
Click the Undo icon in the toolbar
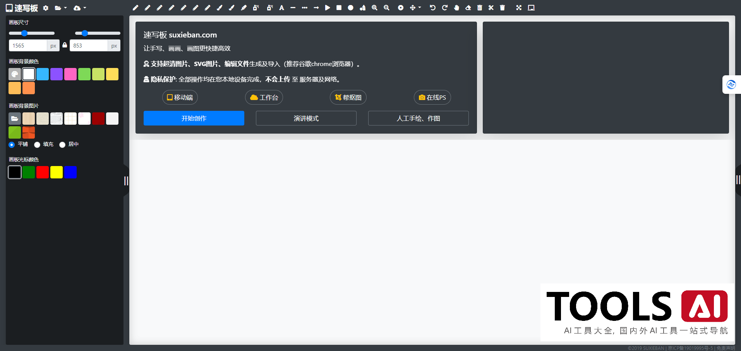tap(432, 8)
